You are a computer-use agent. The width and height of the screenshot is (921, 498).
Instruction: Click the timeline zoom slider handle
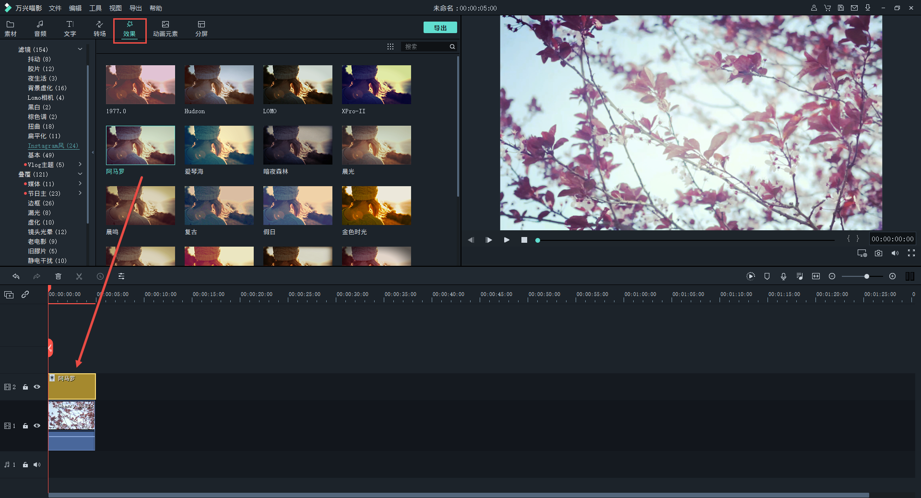867,276
